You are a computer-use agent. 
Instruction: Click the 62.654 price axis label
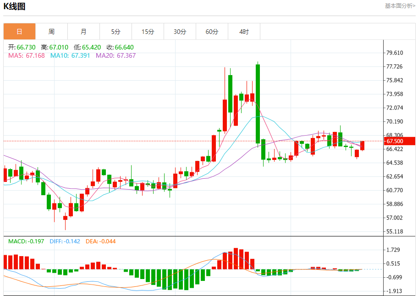395,177
